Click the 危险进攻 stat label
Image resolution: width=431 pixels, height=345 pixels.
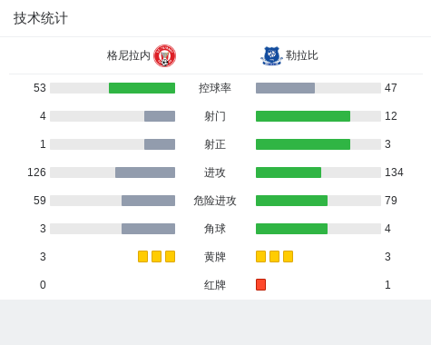tap(215, 201)
